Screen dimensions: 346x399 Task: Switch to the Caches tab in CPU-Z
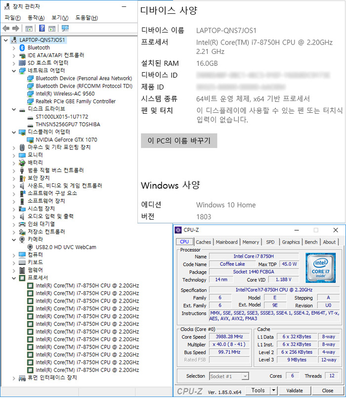click(x=203, y=242)
